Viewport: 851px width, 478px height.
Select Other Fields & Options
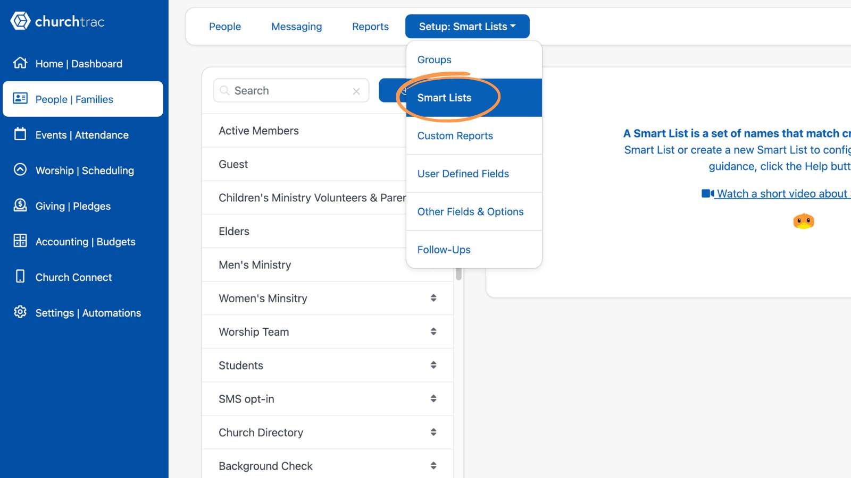[x=474, y=211]
